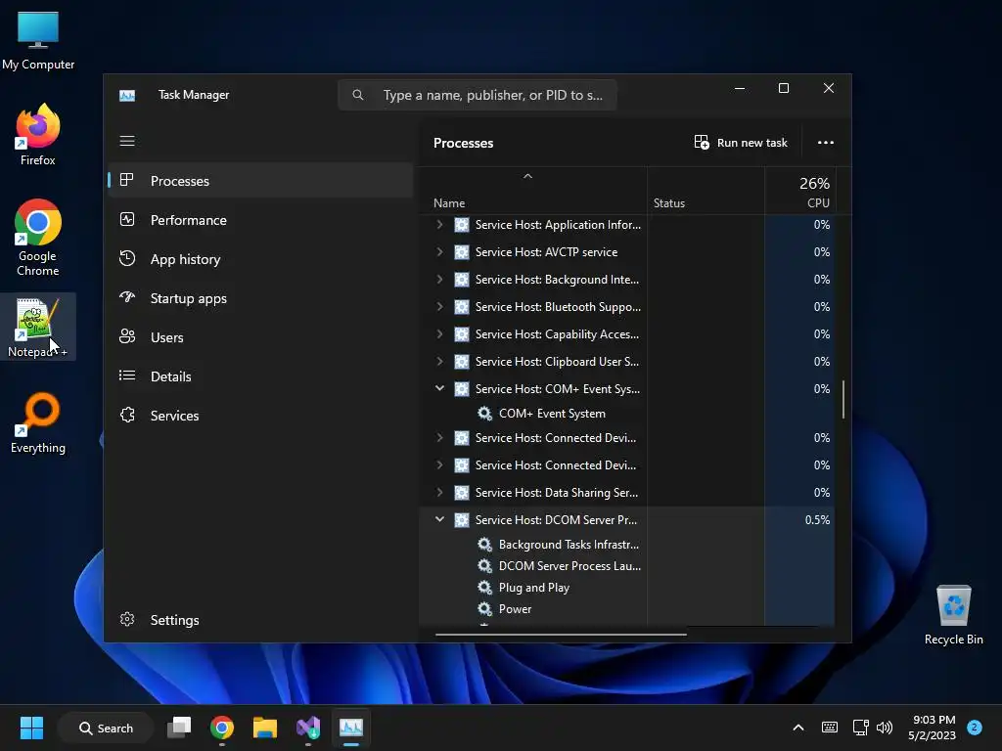
Task: Select the Everything desktop shortcut
Action: pyautogui.click(x=38, y=423)
